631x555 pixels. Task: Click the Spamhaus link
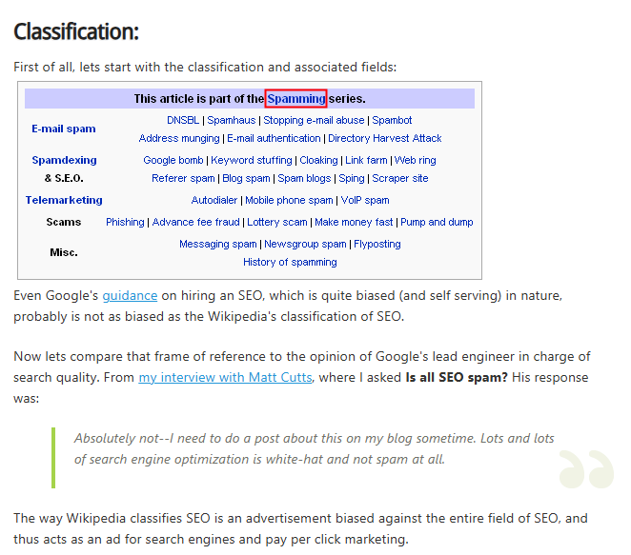click(x=232, y=120)
